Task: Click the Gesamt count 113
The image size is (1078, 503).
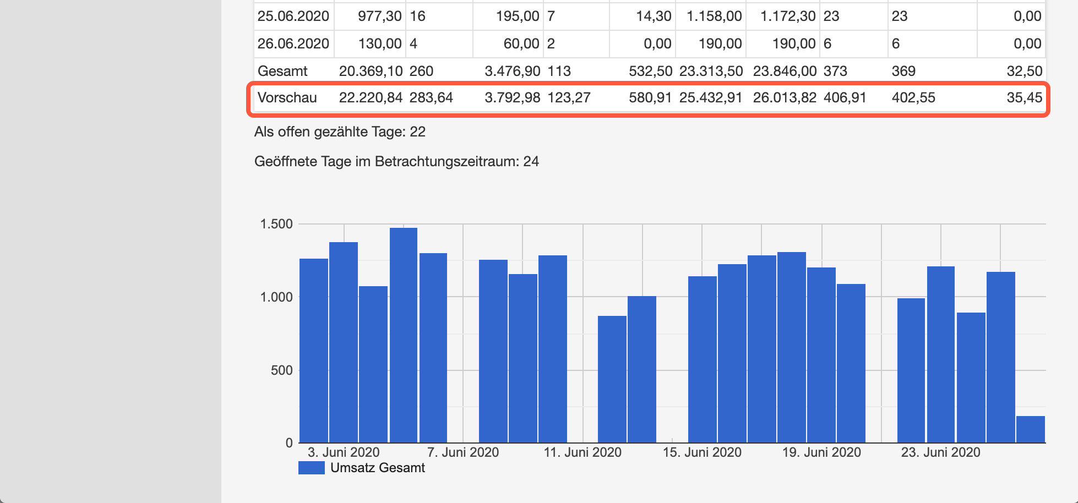Action: pos(559,71)
